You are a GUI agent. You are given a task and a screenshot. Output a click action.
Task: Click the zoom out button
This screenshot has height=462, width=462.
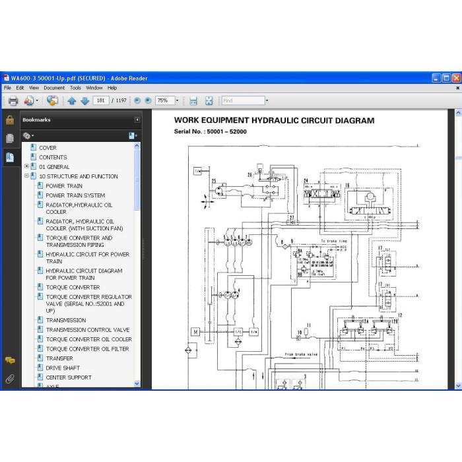(x=137, y=101)
